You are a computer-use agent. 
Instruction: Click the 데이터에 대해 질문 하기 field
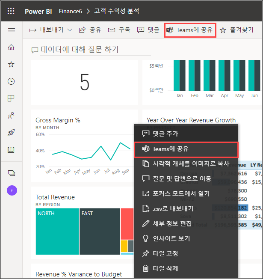click(x=95, y=50)
